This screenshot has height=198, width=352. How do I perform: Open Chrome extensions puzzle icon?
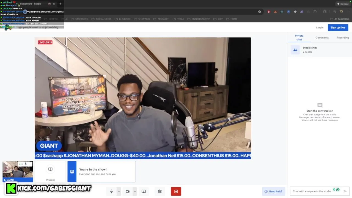(315, 12)
